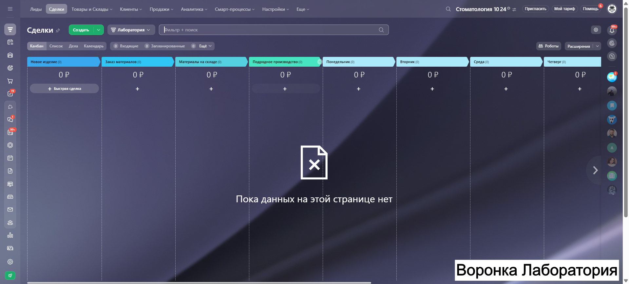629x284 pixels.
Task: Open messenger chat bubble in right rail
Action: click(x=612, y=77)
